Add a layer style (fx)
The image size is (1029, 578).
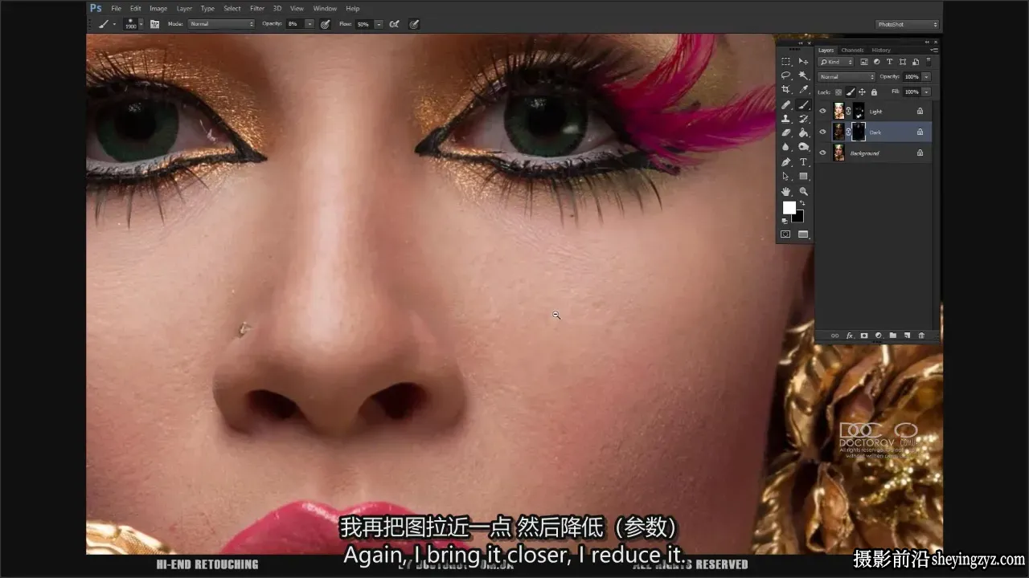click(x=849, y=336)
